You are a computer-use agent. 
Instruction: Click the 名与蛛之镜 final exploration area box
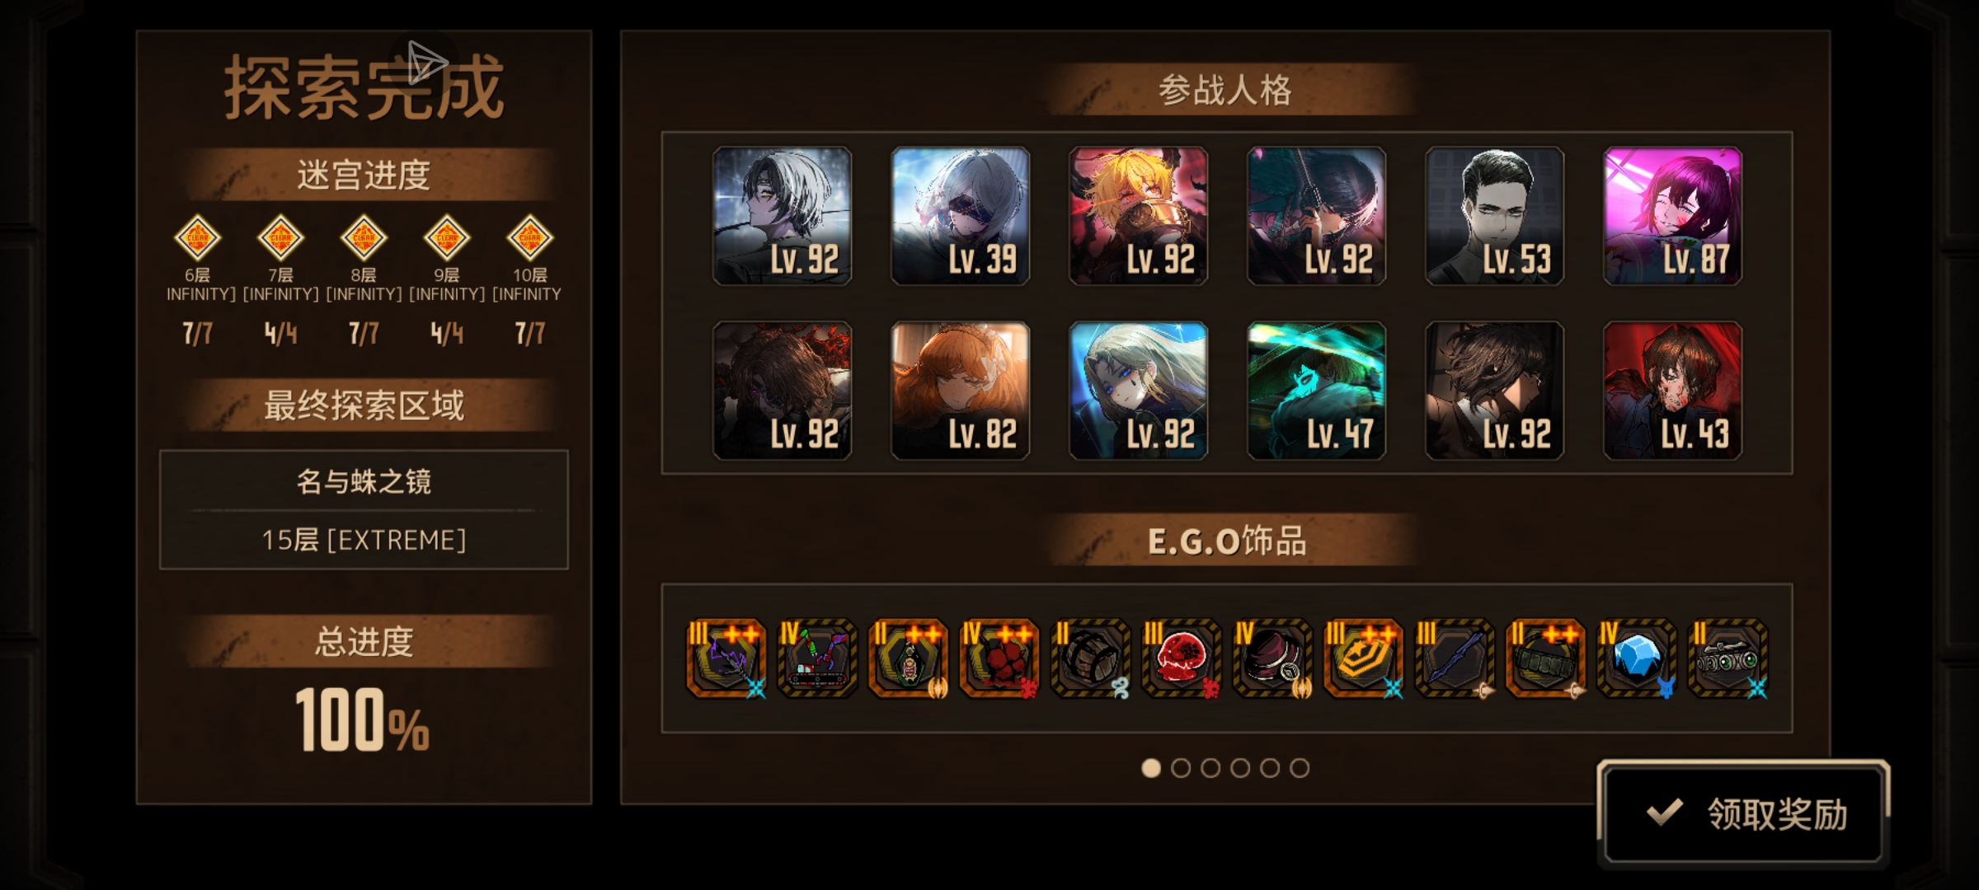click(364, 509)
